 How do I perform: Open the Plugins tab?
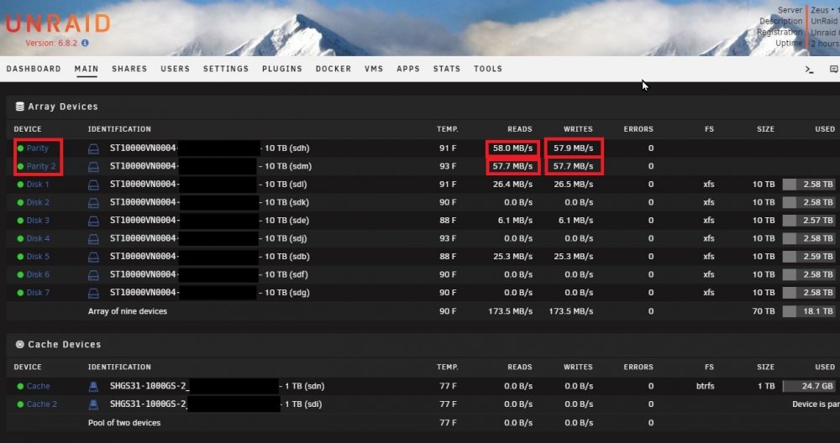click(282, 69)
